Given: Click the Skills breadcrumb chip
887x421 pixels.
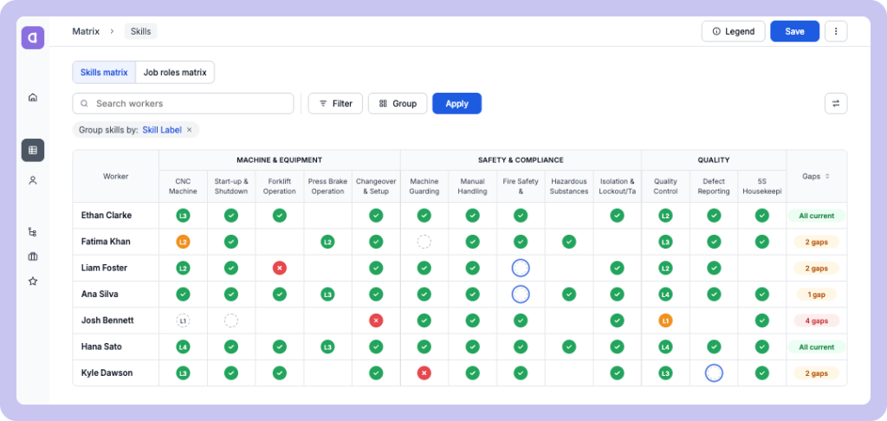Looking at the screenshot, I should [141, 31].
